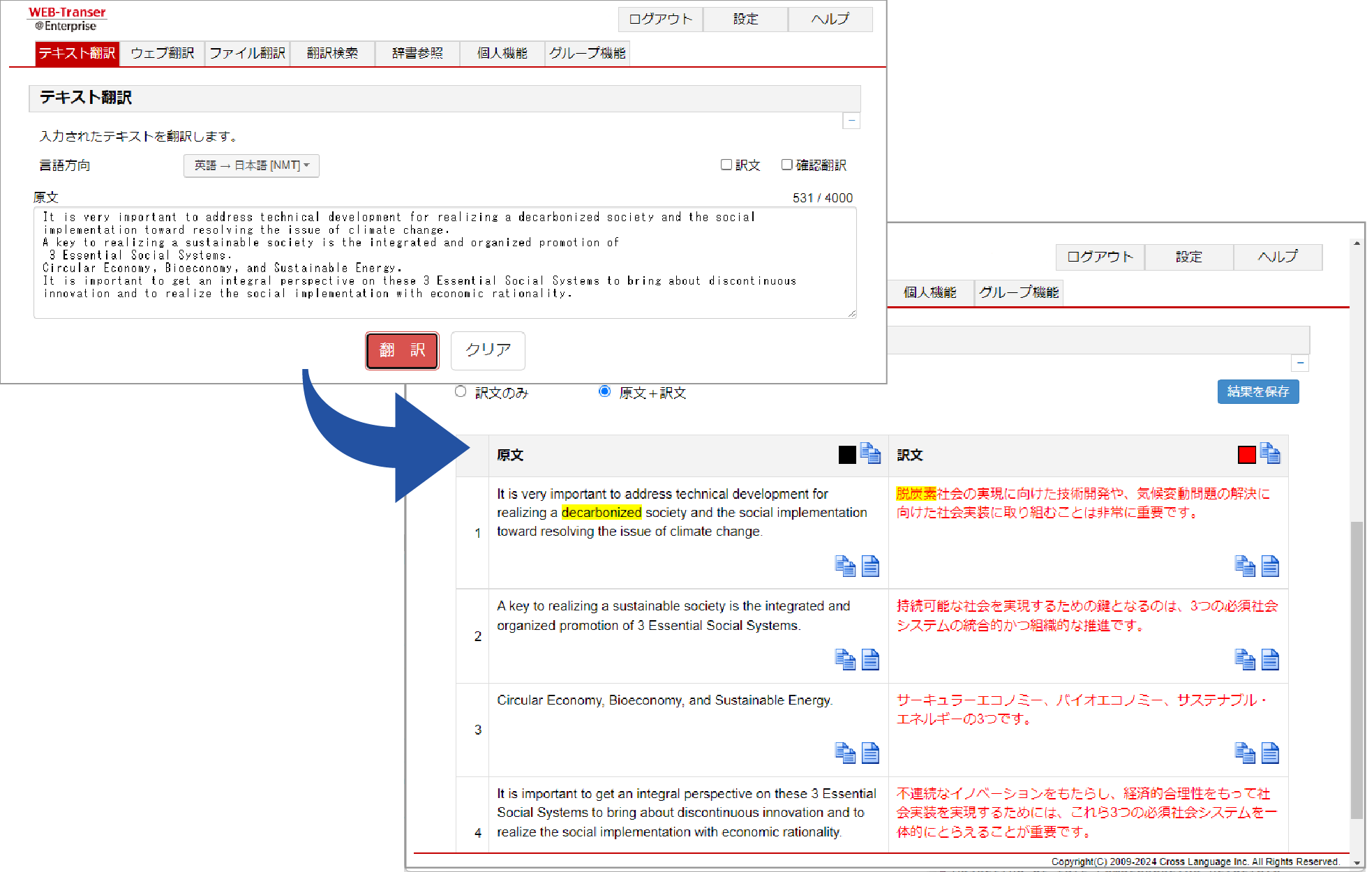The image size is (1367, 872).
Task: Copy translation text of row 2
Action: click(x=1245, y=659)
